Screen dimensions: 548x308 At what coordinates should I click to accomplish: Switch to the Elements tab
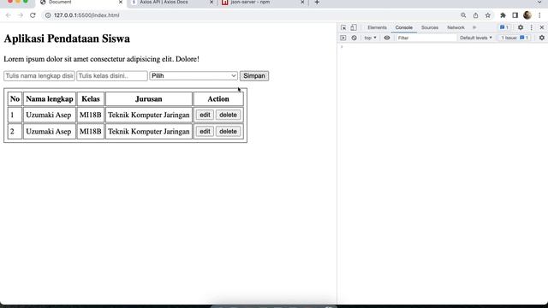[x=377, y=27]
